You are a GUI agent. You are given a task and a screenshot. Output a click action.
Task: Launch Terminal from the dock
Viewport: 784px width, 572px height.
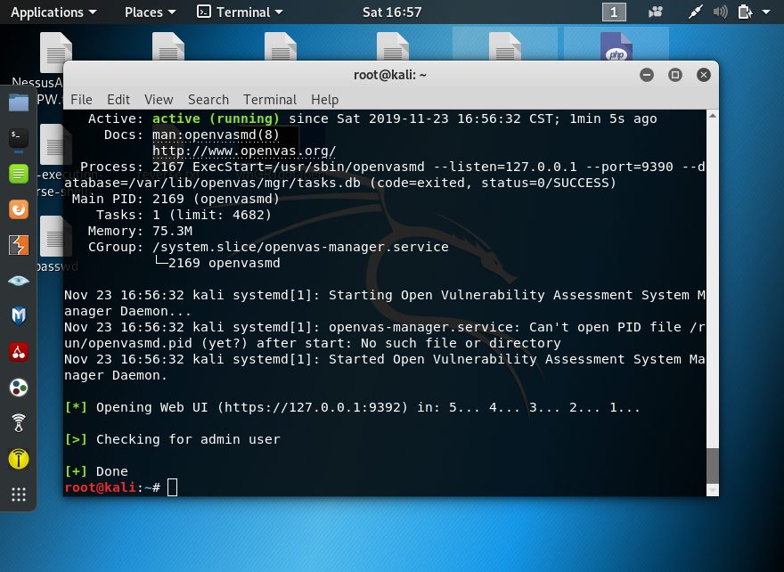pyautogui.click(x=19, y=138)
